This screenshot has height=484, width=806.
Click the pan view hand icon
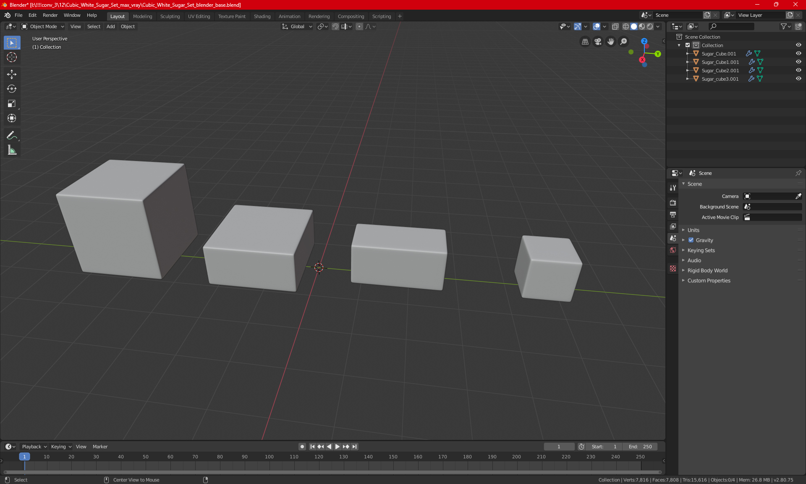click(611, 42)
